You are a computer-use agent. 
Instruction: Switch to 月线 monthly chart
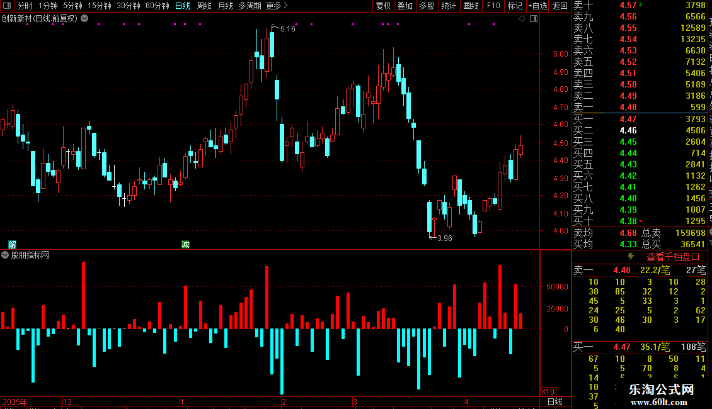click(x=225, y=6)
